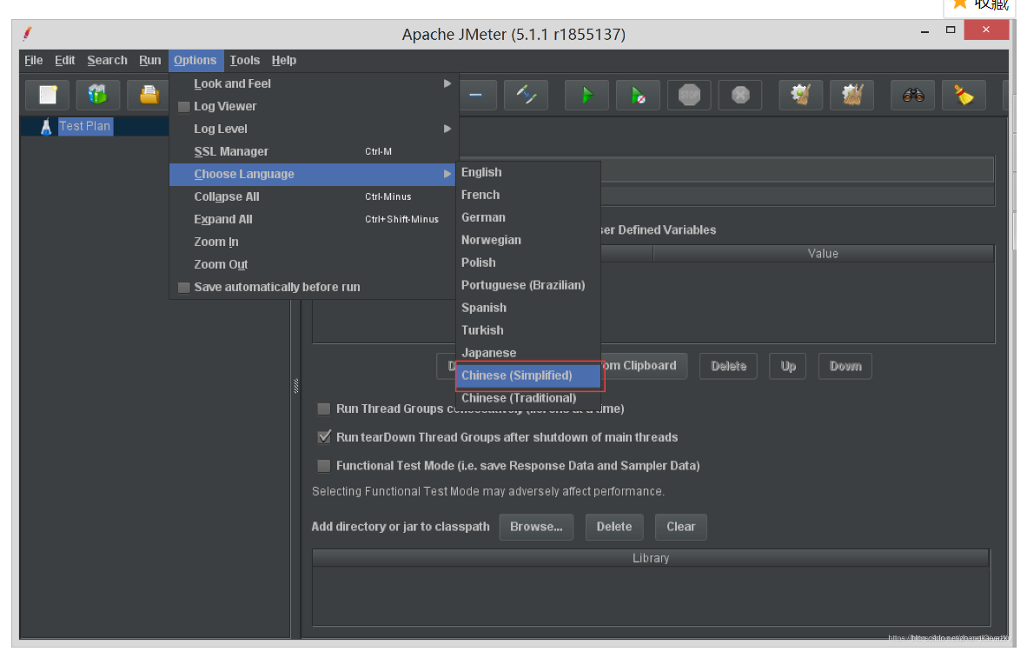Image resolution: width=1027 pixels, height=658 pixels.
Task: Uncheck Run tearDown Thread Groups checkbox
Action: (323, 437)
